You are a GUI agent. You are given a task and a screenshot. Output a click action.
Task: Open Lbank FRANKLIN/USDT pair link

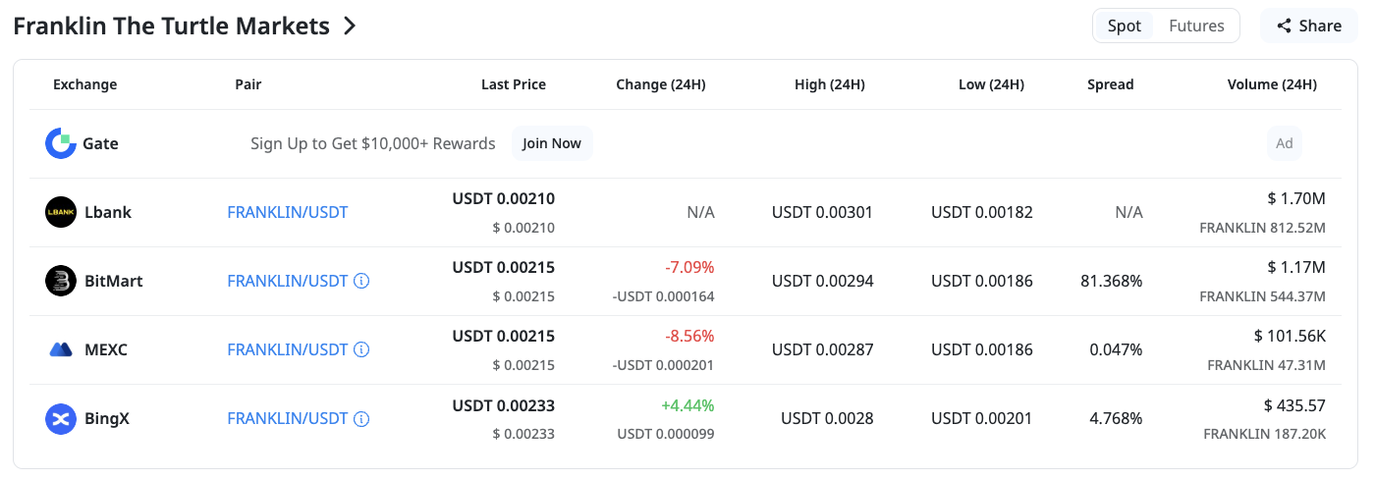click(x=288, y=212)
